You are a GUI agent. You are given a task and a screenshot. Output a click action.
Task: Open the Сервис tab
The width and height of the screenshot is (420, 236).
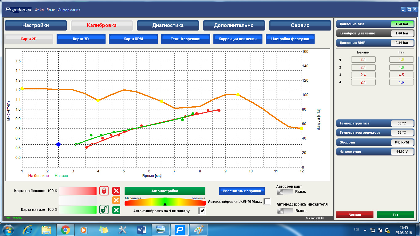coord(300,26)
